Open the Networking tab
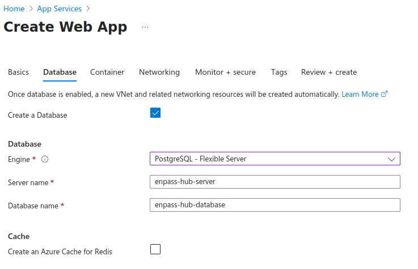This screenshot has height=269, width=418. click(159, 72)
